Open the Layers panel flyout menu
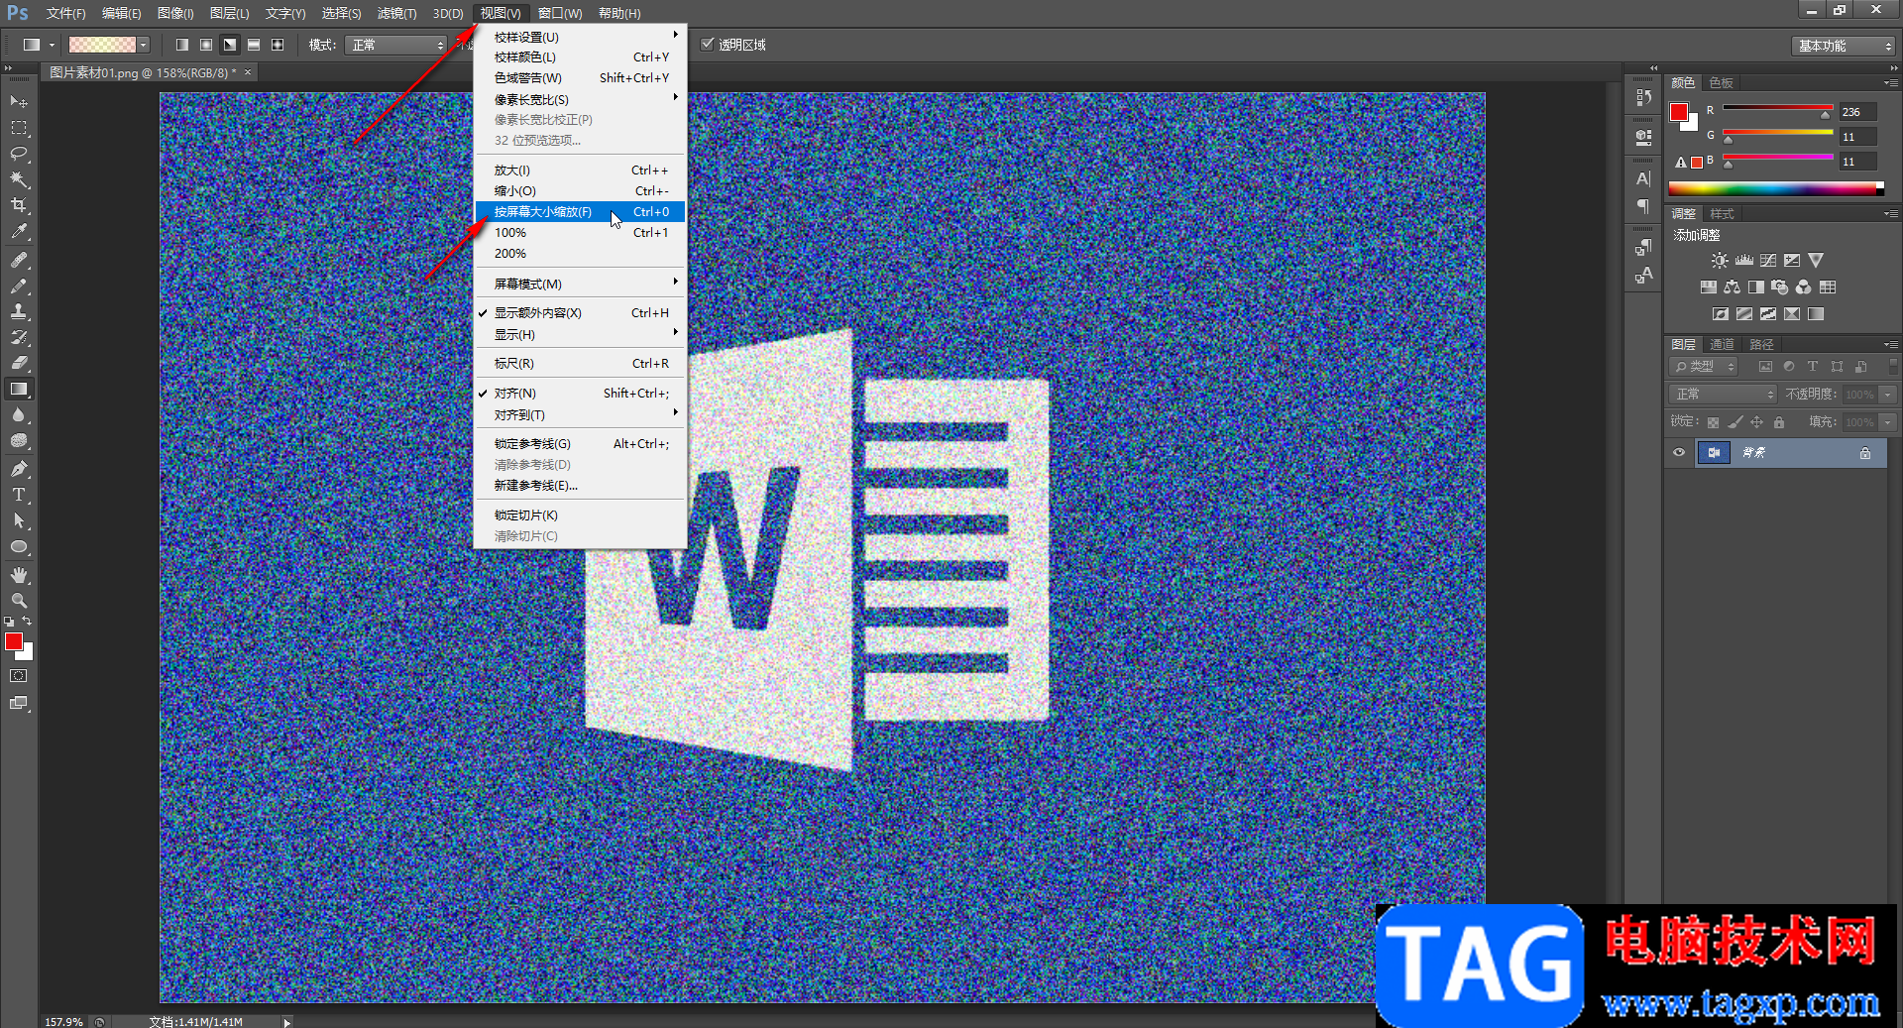1903x1028 pixels. (1891, 344)
